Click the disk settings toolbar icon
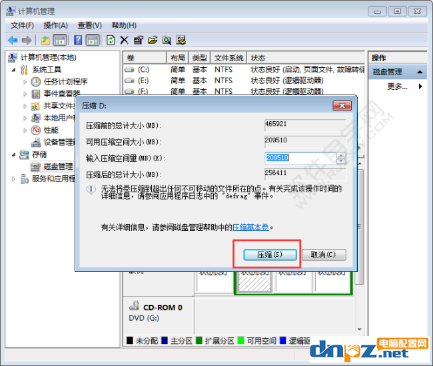This screenshot has width=433, height=366. click(x=181, y=41)
